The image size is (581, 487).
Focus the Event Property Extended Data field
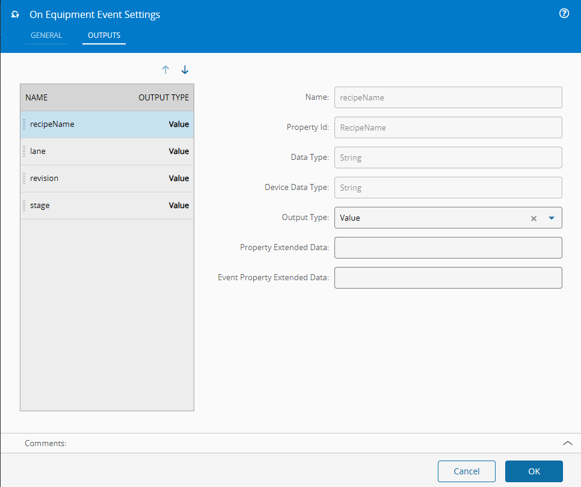448,278
